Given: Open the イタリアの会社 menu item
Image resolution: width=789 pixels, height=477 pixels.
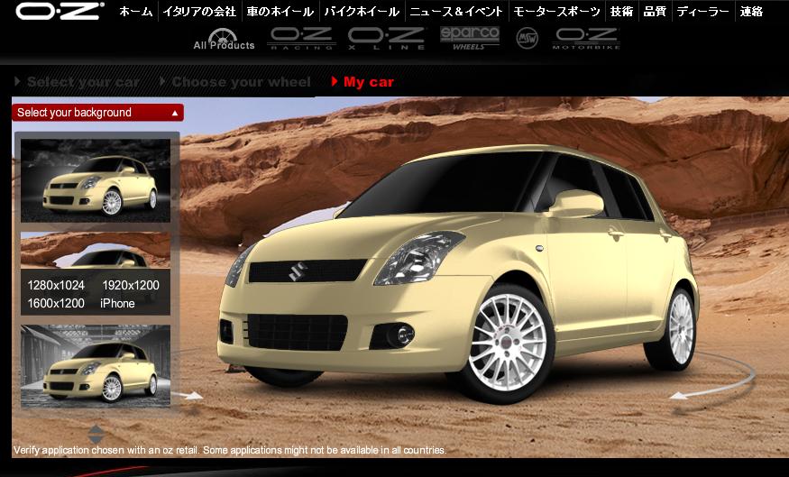Looking at the screenshot, I should pos(199,11).
